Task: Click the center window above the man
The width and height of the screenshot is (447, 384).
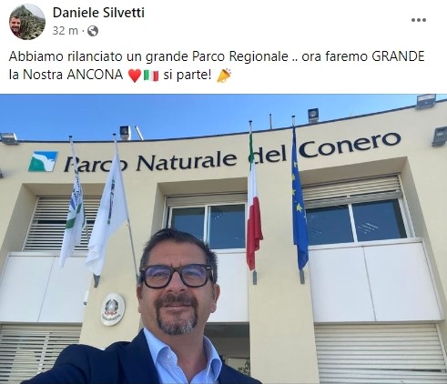Action: click(x=208, y=226)
